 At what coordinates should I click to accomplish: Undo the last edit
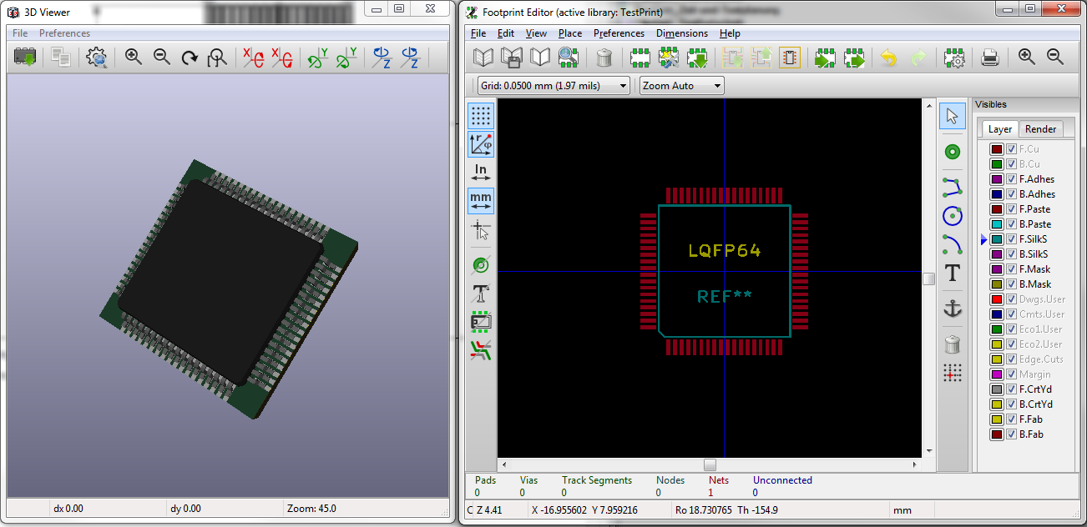tap(889, 58)
